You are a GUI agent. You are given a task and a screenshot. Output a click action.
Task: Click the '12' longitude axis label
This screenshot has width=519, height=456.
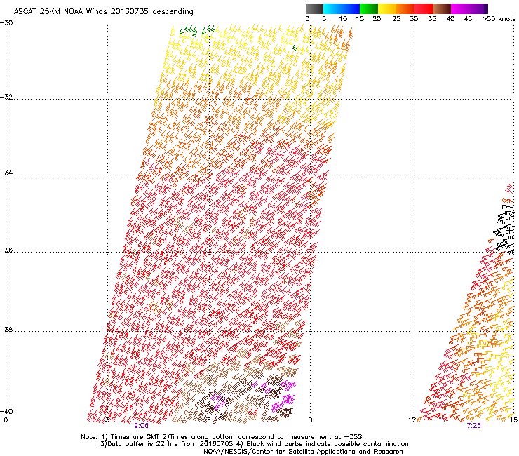click(412, 420)
